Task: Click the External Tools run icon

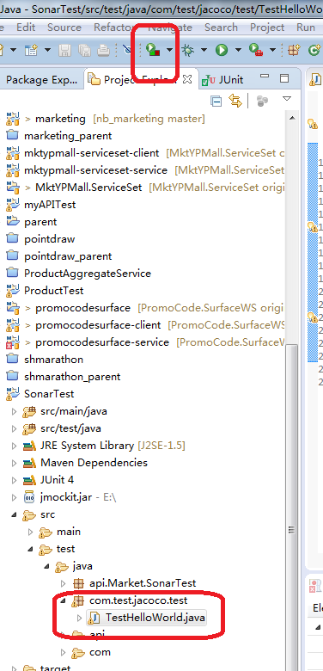Action: 256,50
